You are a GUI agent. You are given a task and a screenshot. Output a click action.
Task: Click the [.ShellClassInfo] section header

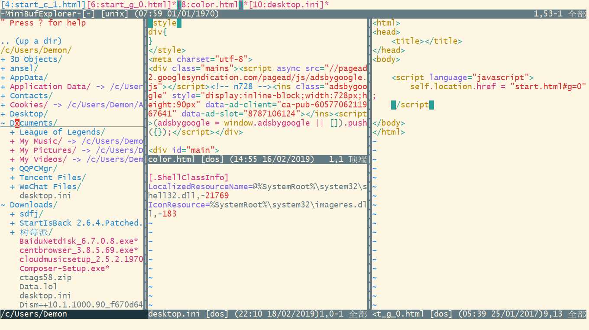point(188,178)
